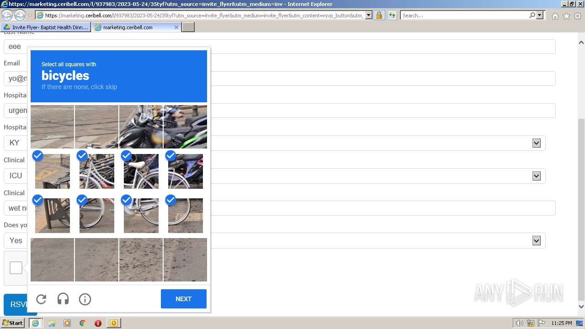Click the taskbar clock showing 11:25 PM

(562, 323)
